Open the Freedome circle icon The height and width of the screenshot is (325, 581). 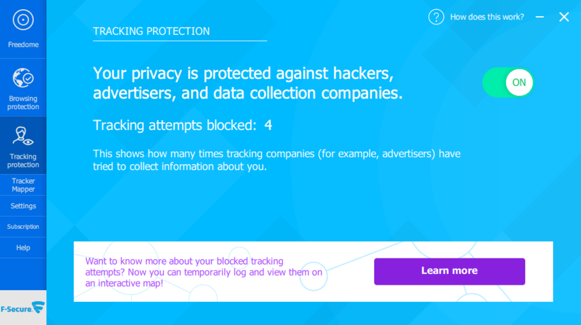(23, 20)
